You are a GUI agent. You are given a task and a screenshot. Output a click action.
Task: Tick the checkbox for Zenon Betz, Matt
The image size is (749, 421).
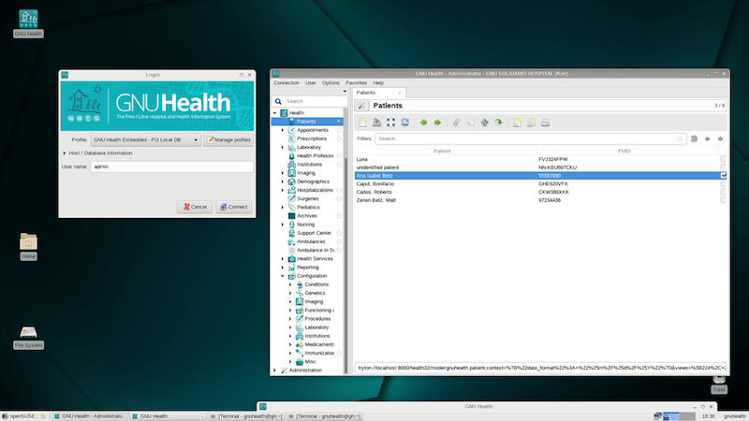click(x=723, y=200)
